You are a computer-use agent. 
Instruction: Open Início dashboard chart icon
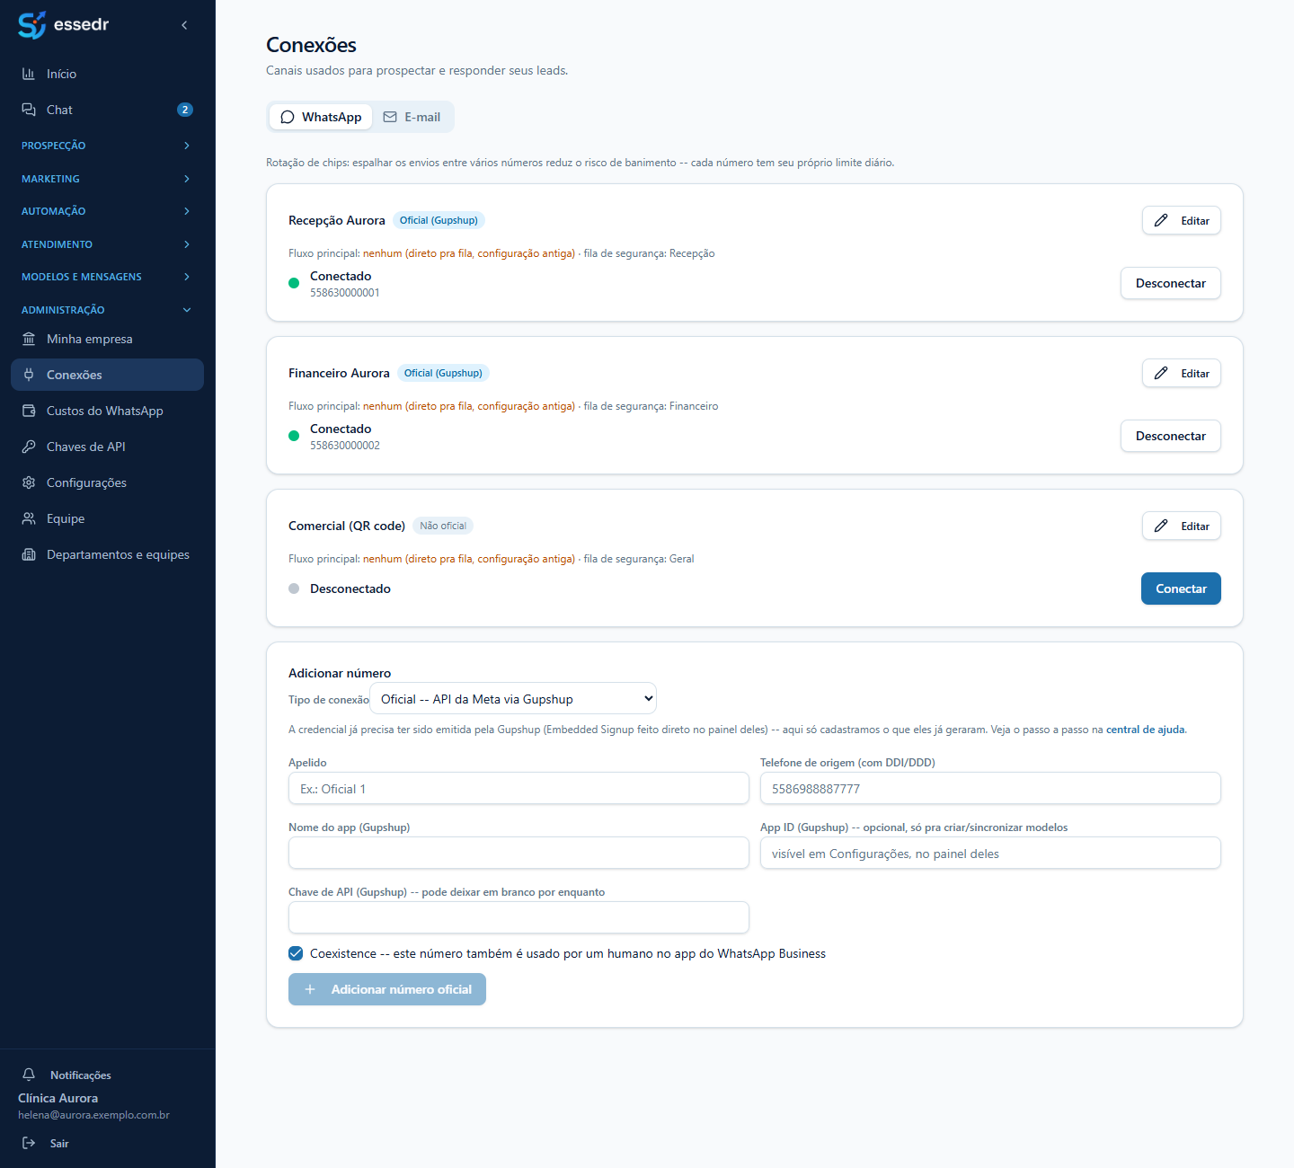coord(29,74)
